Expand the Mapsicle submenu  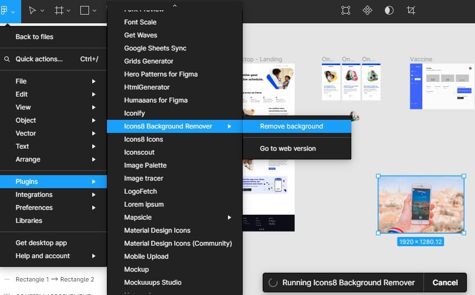pos(230,217)
